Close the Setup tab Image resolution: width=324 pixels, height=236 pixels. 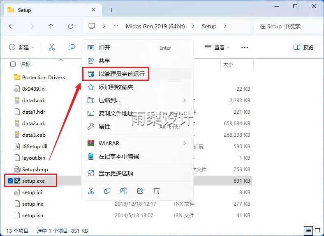[x=94, y=10]
